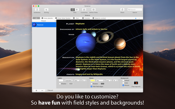Viewport: 175px width, 109px height.
Task: Click the yellow Values color swatch
Action: (x=93, y=80)
